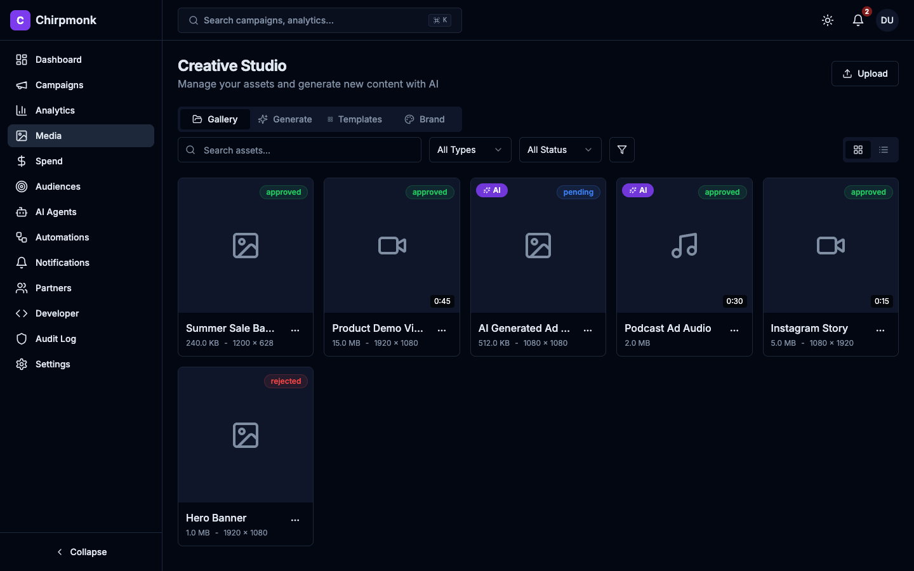
Task: Toggle light mode with the sun icon
Action: 828,20
